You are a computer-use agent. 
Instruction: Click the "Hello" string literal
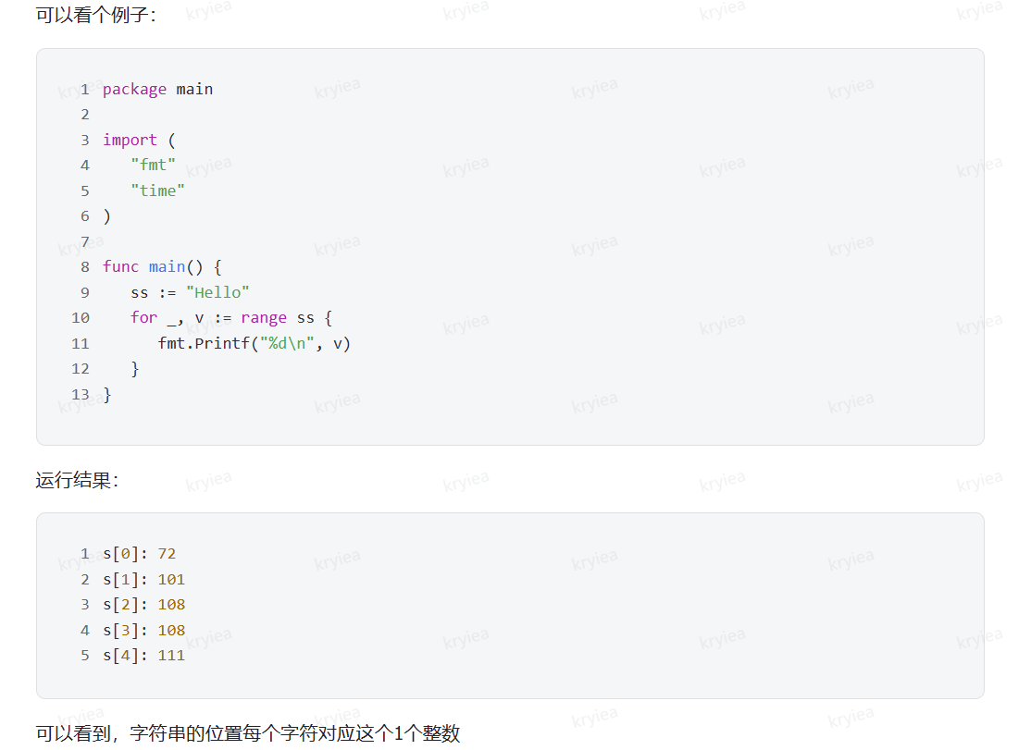coord(217,293)
